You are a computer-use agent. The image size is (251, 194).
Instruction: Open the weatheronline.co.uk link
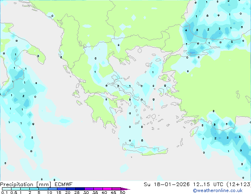pyautogui.click(x=218, y=190)
